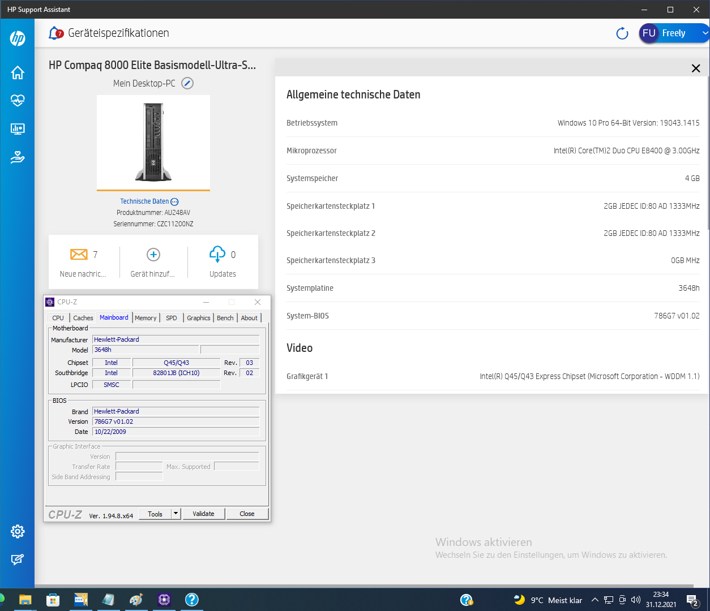710x611 pixels.
Task: Open the CPU-Z Tools dropdown arrow
Action: click(x=176, y=514)
